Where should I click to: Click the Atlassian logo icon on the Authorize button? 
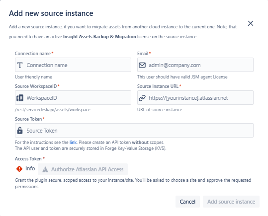[x=45, y=169]
